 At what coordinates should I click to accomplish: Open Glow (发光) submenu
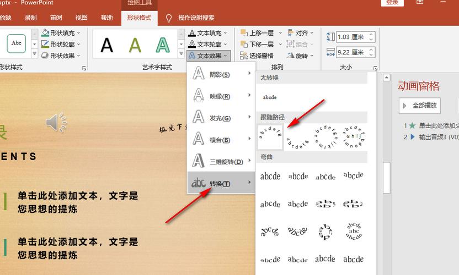(221, 118)
